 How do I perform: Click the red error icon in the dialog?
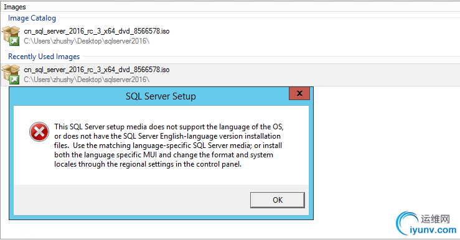coord(39,132)
